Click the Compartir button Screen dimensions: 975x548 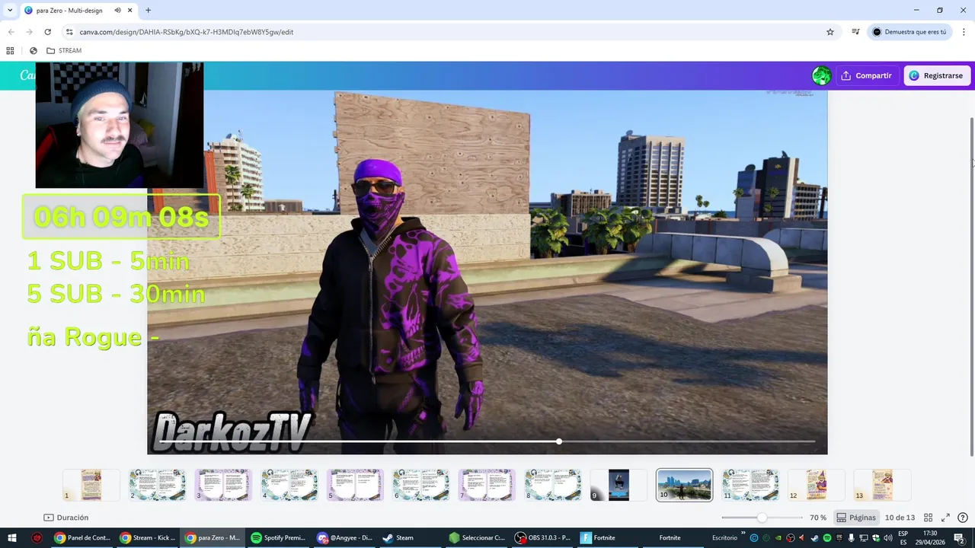[x=867, y=75]
